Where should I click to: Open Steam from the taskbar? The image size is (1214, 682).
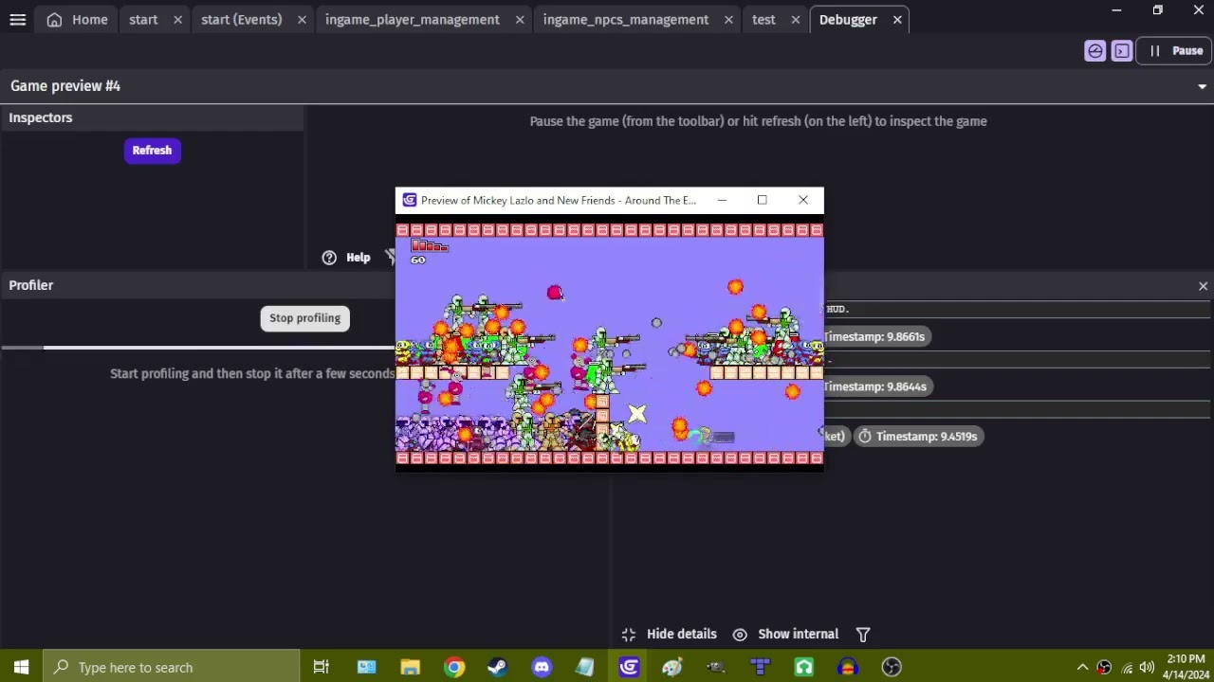tap(497, 667)
